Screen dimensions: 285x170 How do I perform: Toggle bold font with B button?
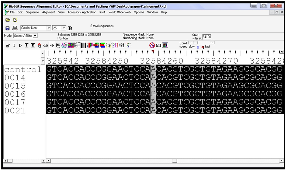[70, 28]
